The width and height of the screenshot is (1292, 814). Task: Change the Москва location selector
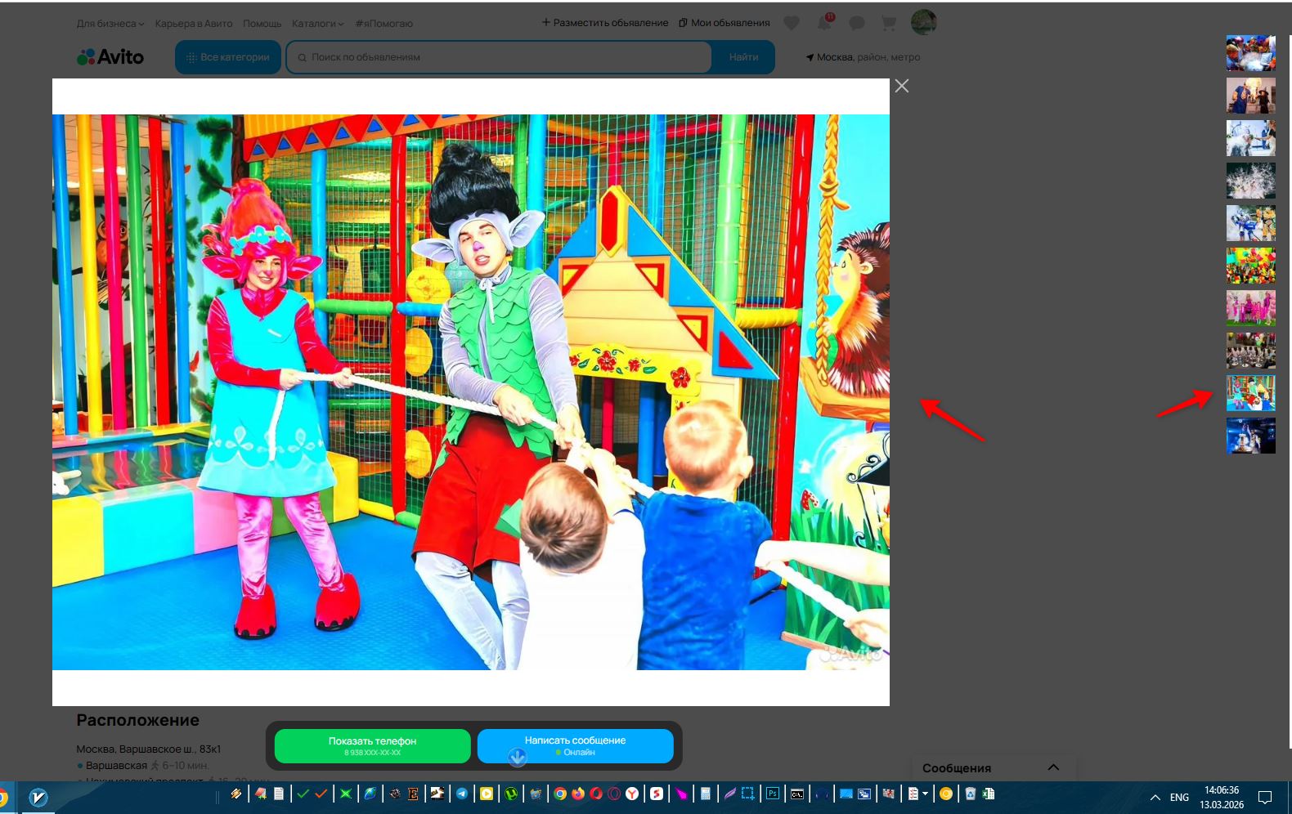point(863,57)
